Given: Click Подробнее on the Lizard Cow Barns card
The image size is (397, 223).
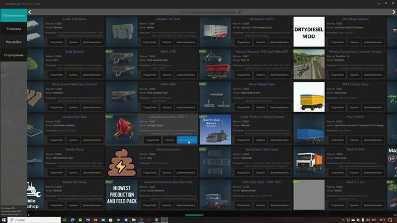Looking at the screenshot, I should pos(56,42).
